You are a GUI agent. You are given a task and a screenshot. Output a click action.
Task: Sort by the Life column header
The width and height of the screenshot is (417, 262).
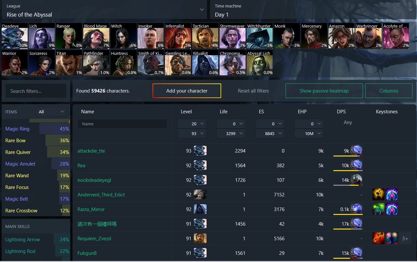click(224, 112)
